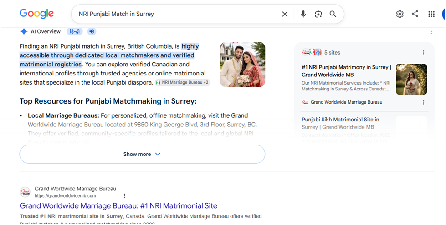Click the AI Overview sparkle icon
446x225 pixels.
tap(24, 31)
